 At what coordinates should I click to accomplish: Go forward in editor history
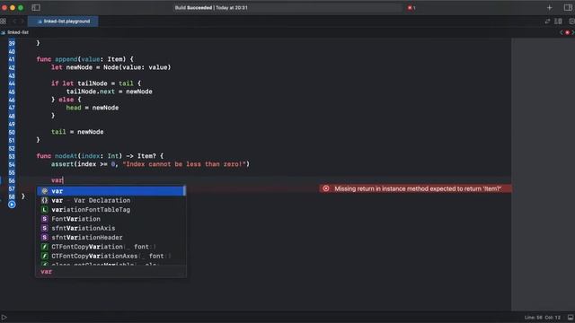pos(22,22)
